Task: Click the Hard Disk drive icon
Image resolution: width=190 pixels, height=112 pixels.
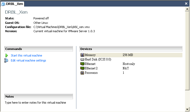Action: (82, 59)
